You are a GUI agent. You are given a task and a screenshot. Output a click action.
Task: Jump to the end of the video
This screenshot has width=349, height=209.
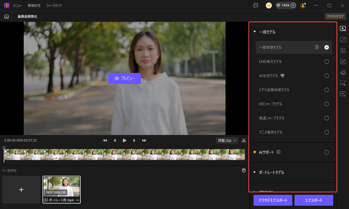point(144,140)
